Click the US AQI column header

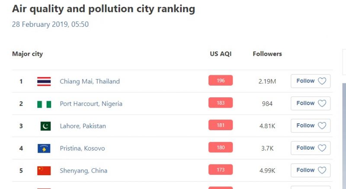221,54
